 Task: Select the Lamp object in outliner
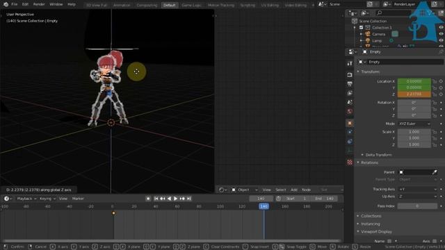377,40
